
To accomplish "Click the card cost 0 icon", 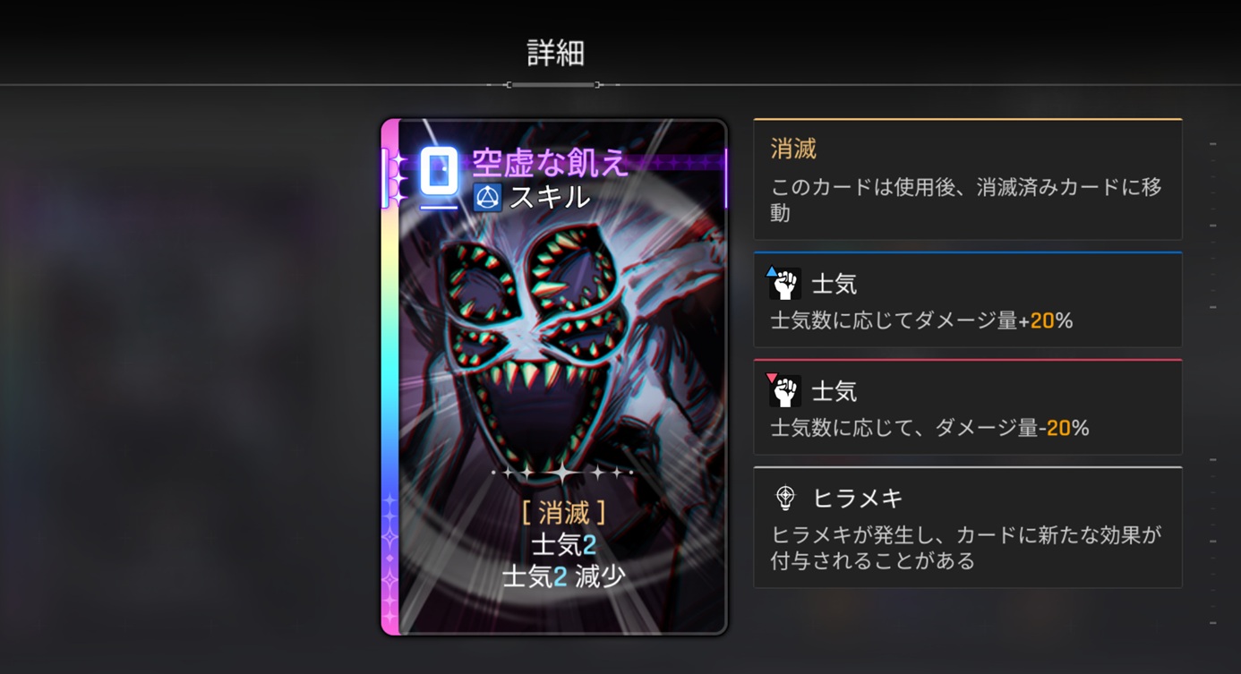I will tap(439, 171).
